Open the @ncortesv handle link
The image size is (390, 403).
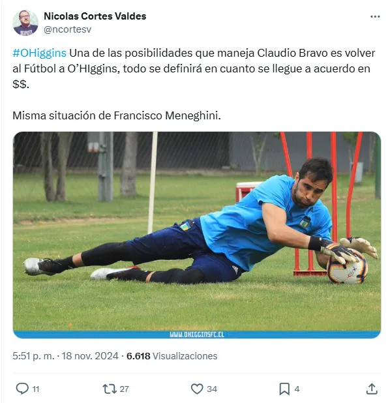coord(67,29)
